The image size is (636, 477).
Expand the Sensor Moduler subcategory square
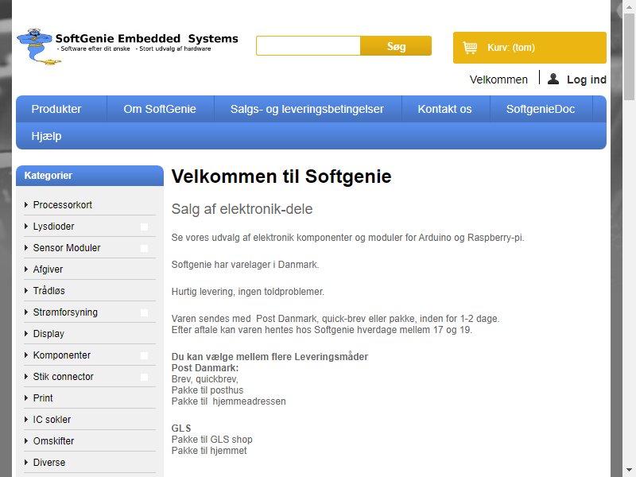coord(144,248)
